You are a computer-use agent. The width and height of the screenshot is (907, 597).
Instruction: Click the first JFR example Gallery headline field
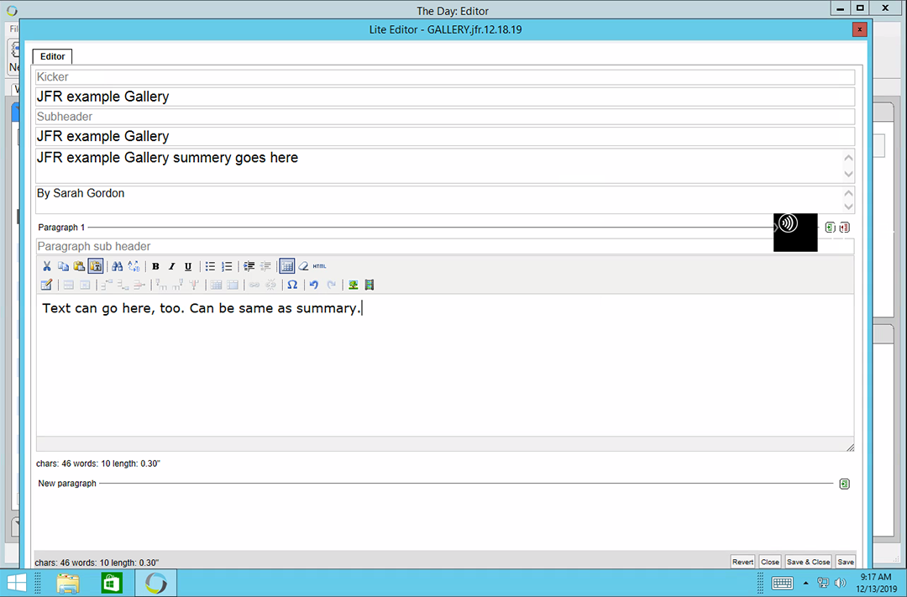445,97
